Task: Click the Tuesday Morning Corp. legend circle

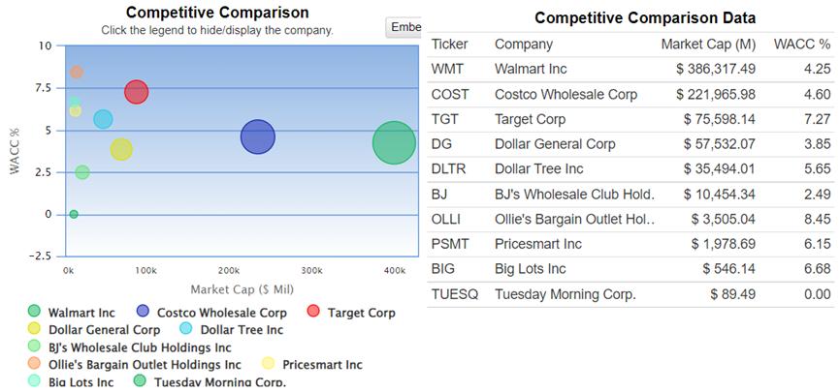Action: pyautogui.click(x=140, y=381)
